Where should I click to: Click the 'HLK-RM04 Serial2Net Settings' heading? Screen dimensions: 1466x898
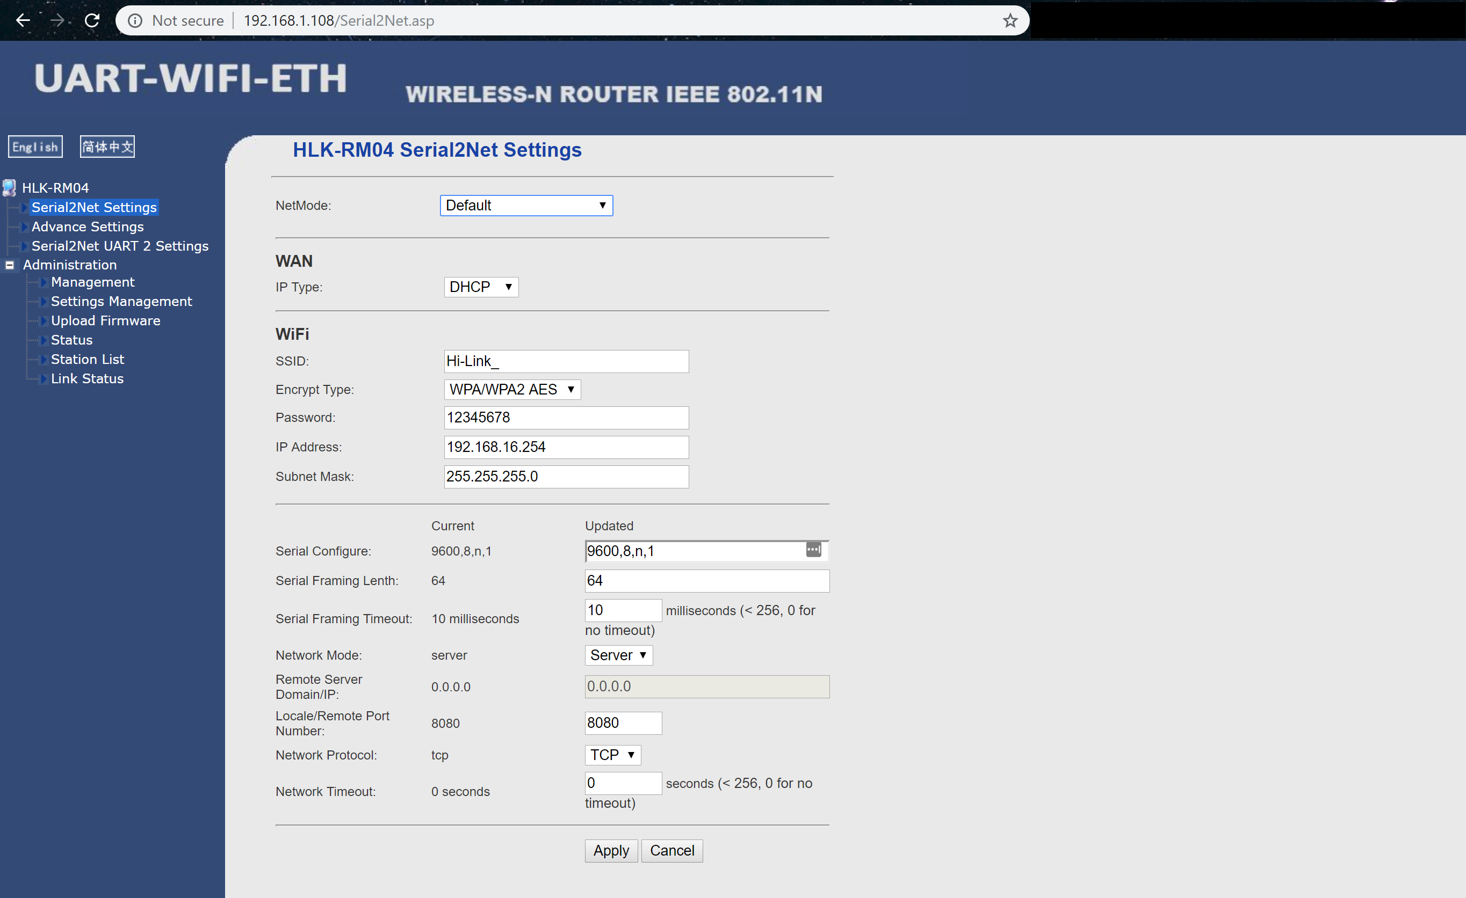[437, 150]
